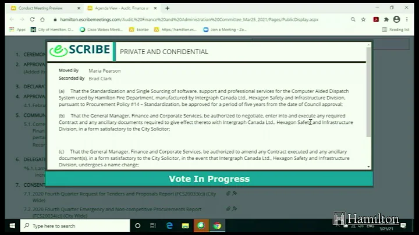
Task: Click seconder name Brad Clark
Action: (100, 79)
